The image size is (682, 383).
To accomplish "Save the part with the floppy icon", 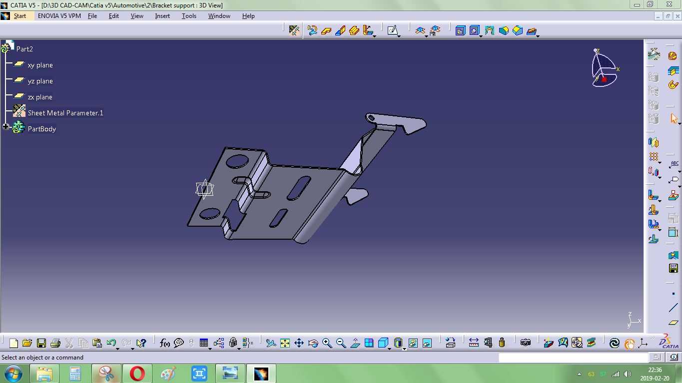I will [x=41, y=343].
